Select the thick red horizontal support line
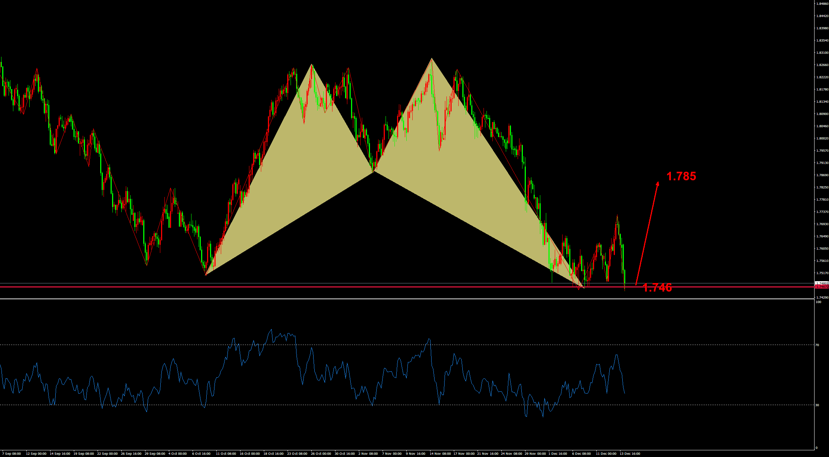829x457 pixels. pos(334,287)
